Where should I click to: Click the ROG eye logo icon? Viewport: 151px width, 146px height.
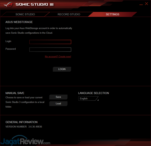pyautogui.click(x=8, y=4)
